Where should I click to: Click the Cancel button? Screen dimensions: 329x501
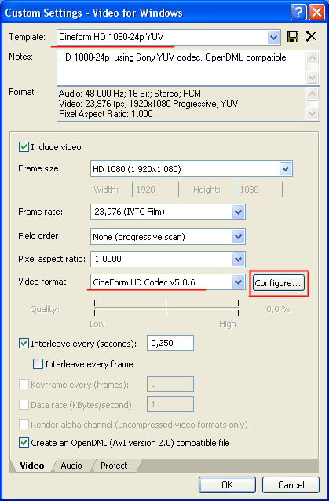click(291, 485)
